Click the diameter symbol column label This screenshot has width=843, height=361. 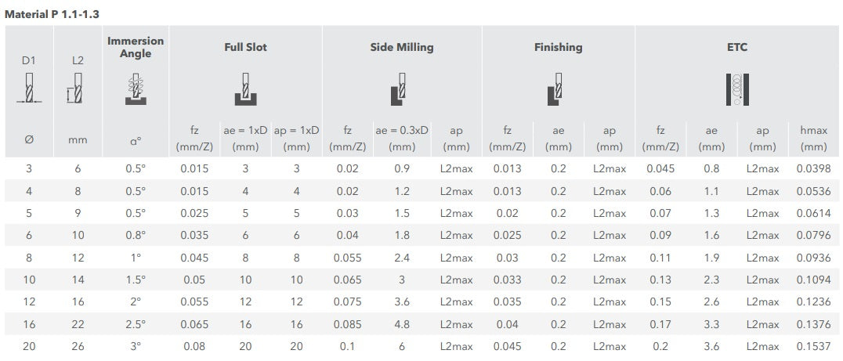(29, 139)
